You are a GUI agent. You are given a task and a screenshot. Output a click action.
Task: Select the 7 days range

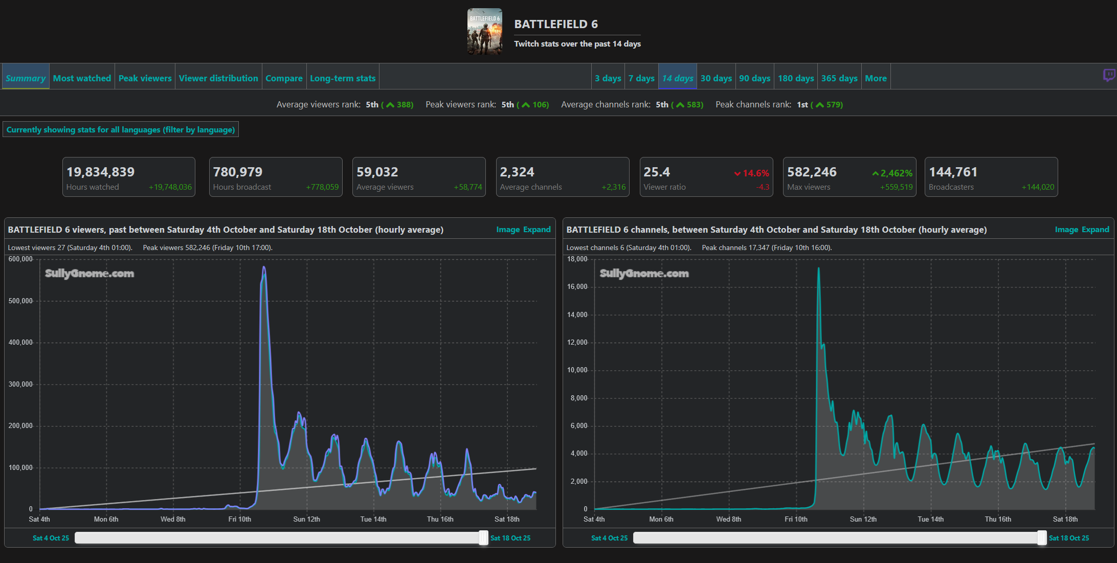[x=641, y=78]
